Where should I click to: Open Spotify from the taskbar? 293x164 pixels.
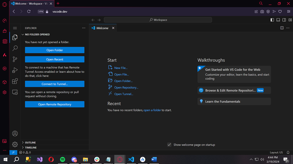[x=63, y=159]
